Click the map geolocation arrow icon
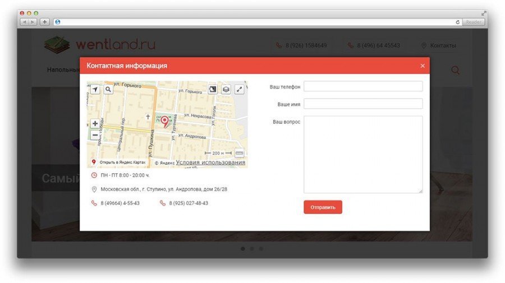This screenshot has width=505, height=283. [95, 89]
